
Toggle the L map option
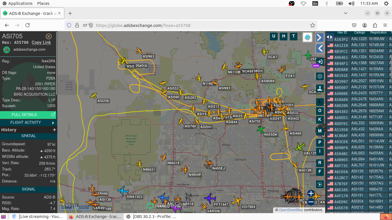320,102
